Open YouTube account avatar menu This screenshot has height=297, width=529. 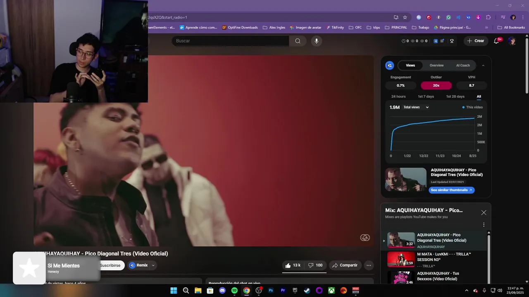click(x=512, y=41)
